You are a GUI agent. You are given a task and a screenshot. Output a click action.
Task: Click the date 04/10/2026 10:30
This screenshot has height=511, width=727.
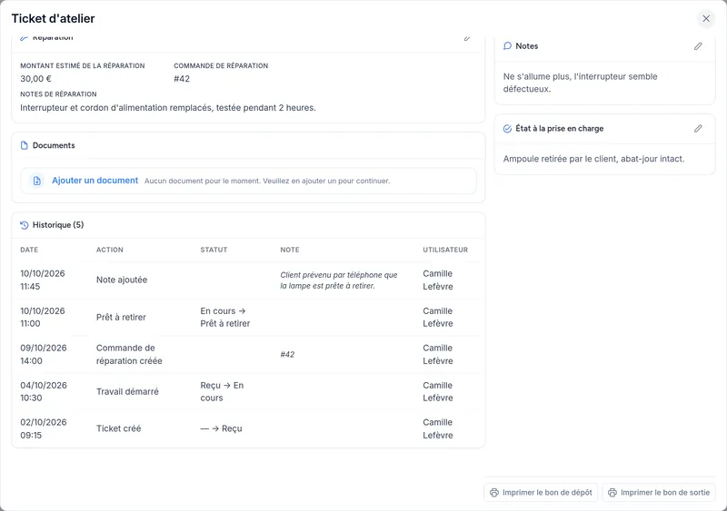click(44, 391)
